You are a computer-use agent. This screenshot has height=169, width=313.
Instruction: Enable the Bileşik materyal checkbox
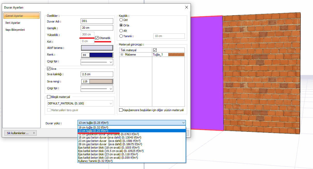[x=49, y=97]
